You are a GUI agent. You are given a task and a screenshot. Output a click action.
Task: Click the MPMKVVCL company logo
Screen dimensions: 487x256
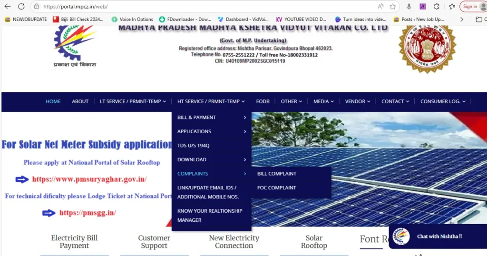click(x=75, y=46)
